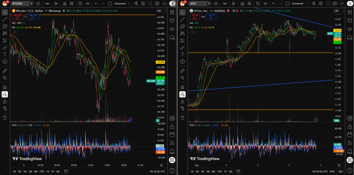Select the ruler measure tool in BTCUSD window
Viewport: 354px width, 175px height.
[5, 71]
